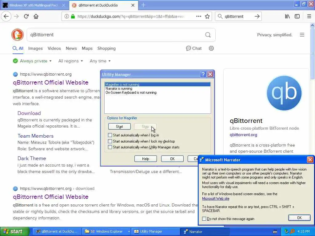Open page actions three-dot menu in address bar

pyautogui.click(x=198, y=16)
